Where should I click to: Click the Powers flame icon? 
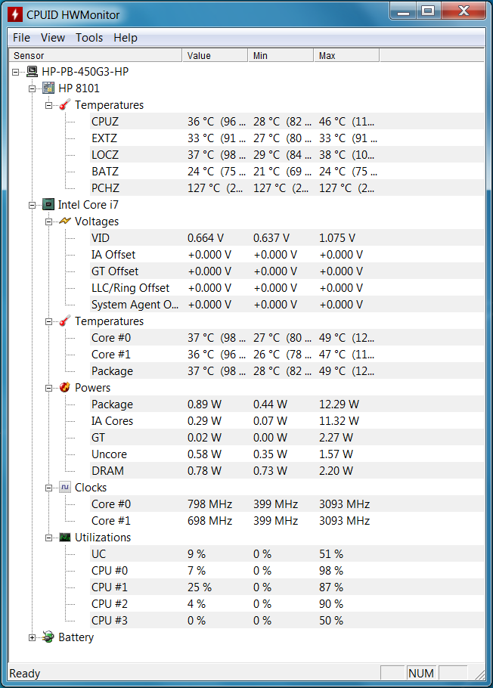click(65, 387)
